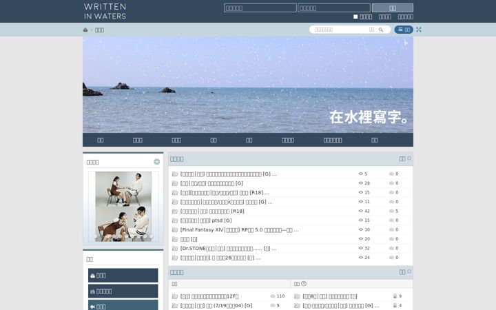Image resolution: width=496 pixels, height=310 pixels.
Task: Collapse the left sidebar image panel
Action: pyautogui.click(x=156, y=162)
